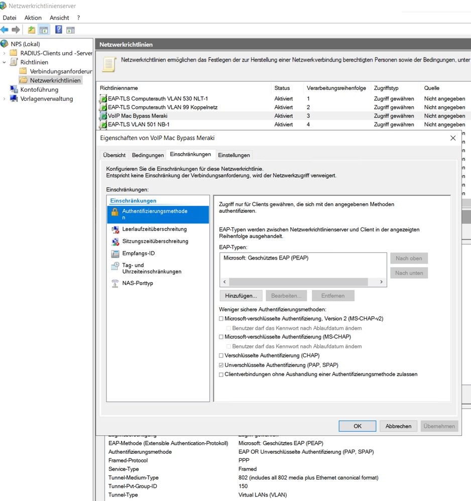Click the Hinzufügen... button

coord(241,296)
